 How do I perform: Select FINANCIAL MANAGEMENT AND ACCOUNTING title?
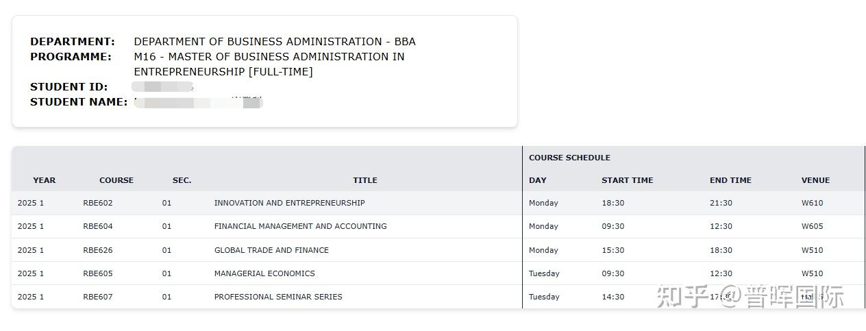[x=300, y=226]
